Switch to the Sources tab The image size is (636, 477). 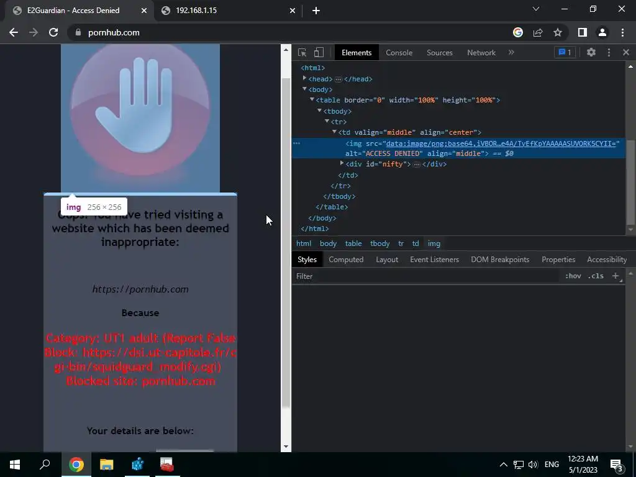[x=440, y=53]
